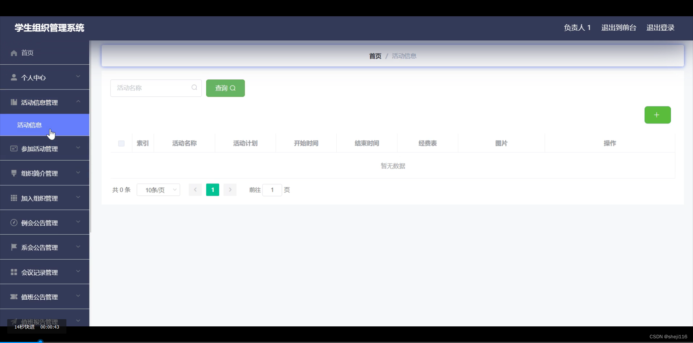Screen dimensions: 693x343
Task: Click the 活动信息管理 chart icon
Action: pyautogui.click(x=13, y=102)
